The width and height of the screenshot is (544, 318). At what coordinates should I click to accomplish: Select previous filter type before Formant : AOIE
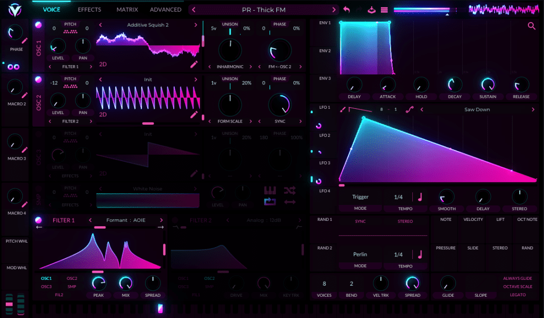point(90,220)
